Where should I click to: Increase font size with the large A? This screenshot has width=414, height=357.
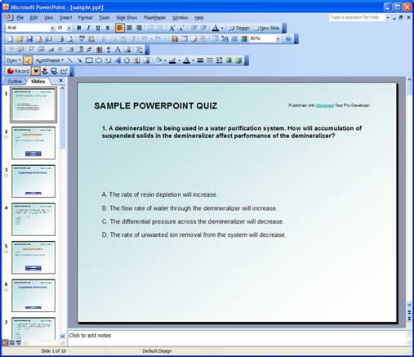pyautogui.click(x=172, y=28)
